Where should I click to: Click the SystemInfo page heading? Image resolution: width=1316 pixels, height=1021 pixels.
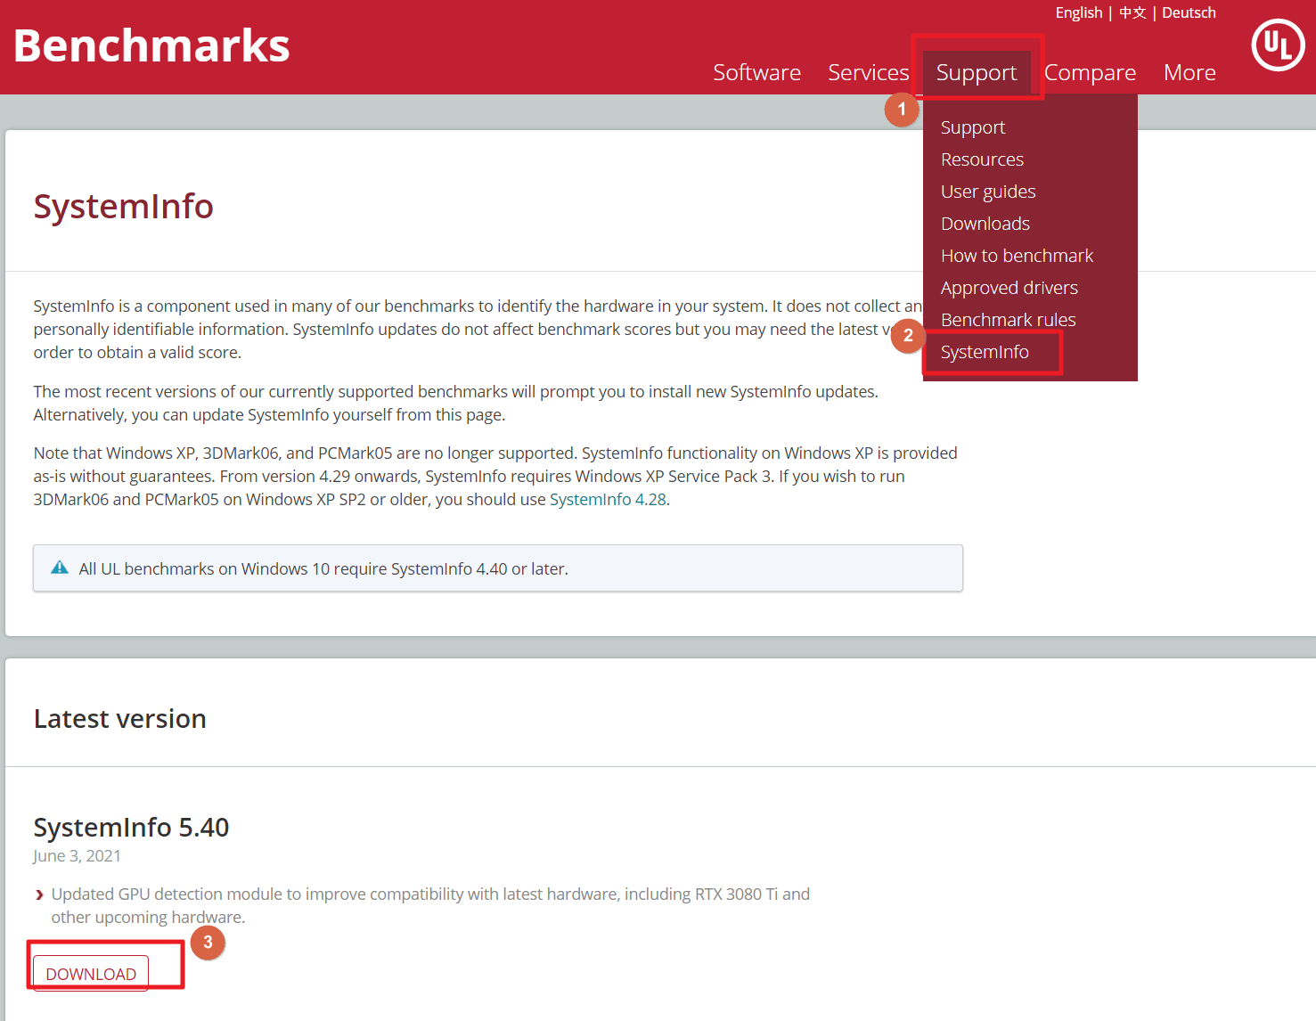click(x=124, y=207)
